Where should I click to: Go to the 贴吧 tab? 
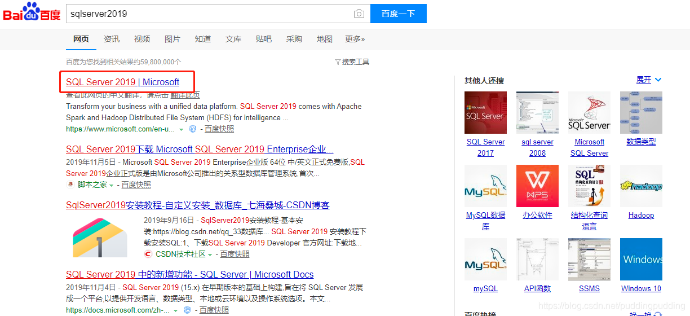tap(264, 39)
